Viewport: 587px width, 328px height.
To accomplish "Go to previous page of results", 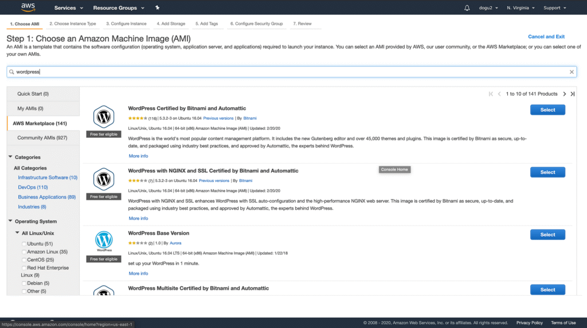I will (x=499, y=94).
